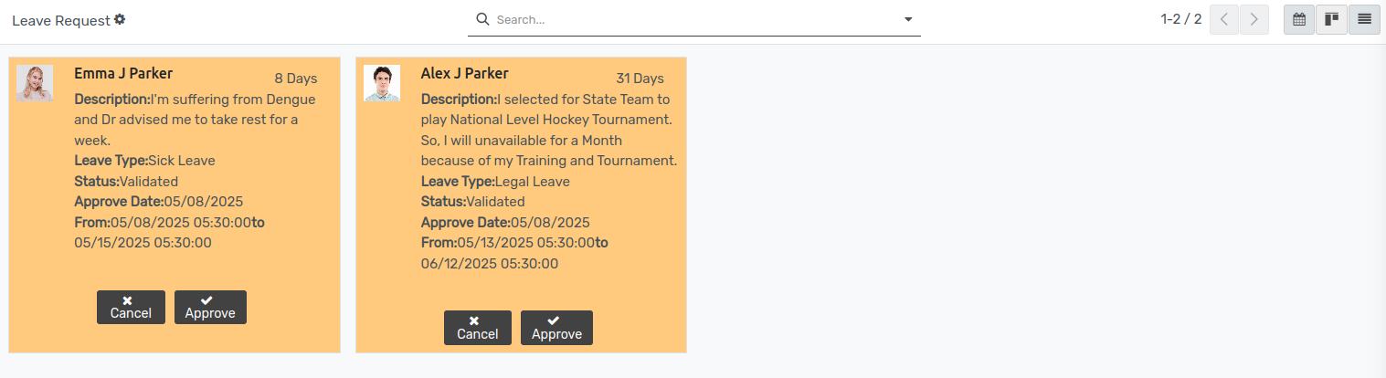Focus the Search input field
The width and height of the screenshot is (1386, 378).
pyautogui.click(x=694, y=19)
